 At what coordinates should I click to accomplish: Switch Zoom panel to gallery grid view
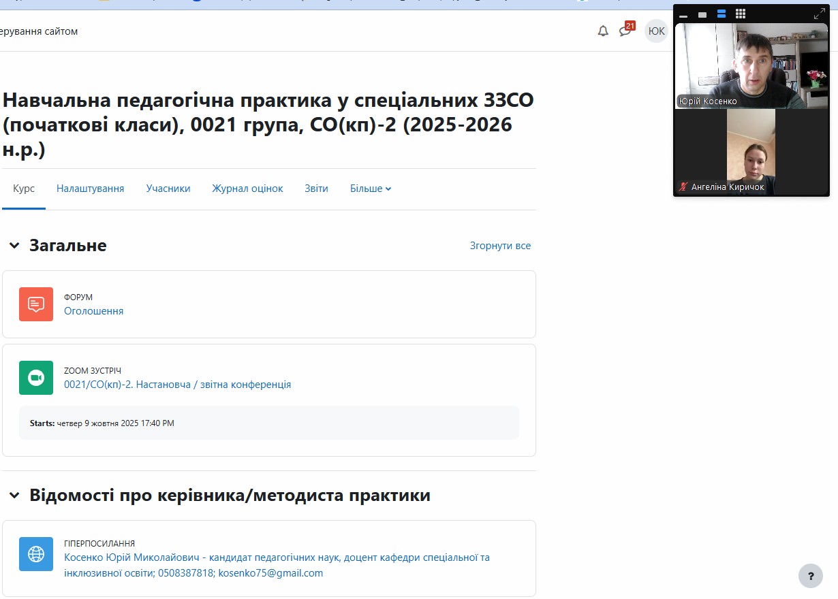coord(741,14)
